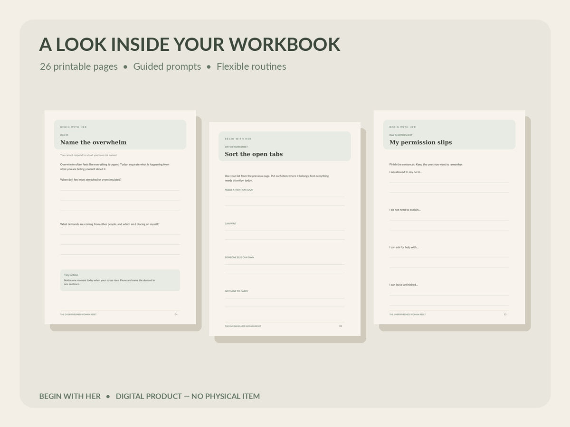
Task: Click the 'NEEDS ATTENTION SOON' section label
Action: click(239, 190)
